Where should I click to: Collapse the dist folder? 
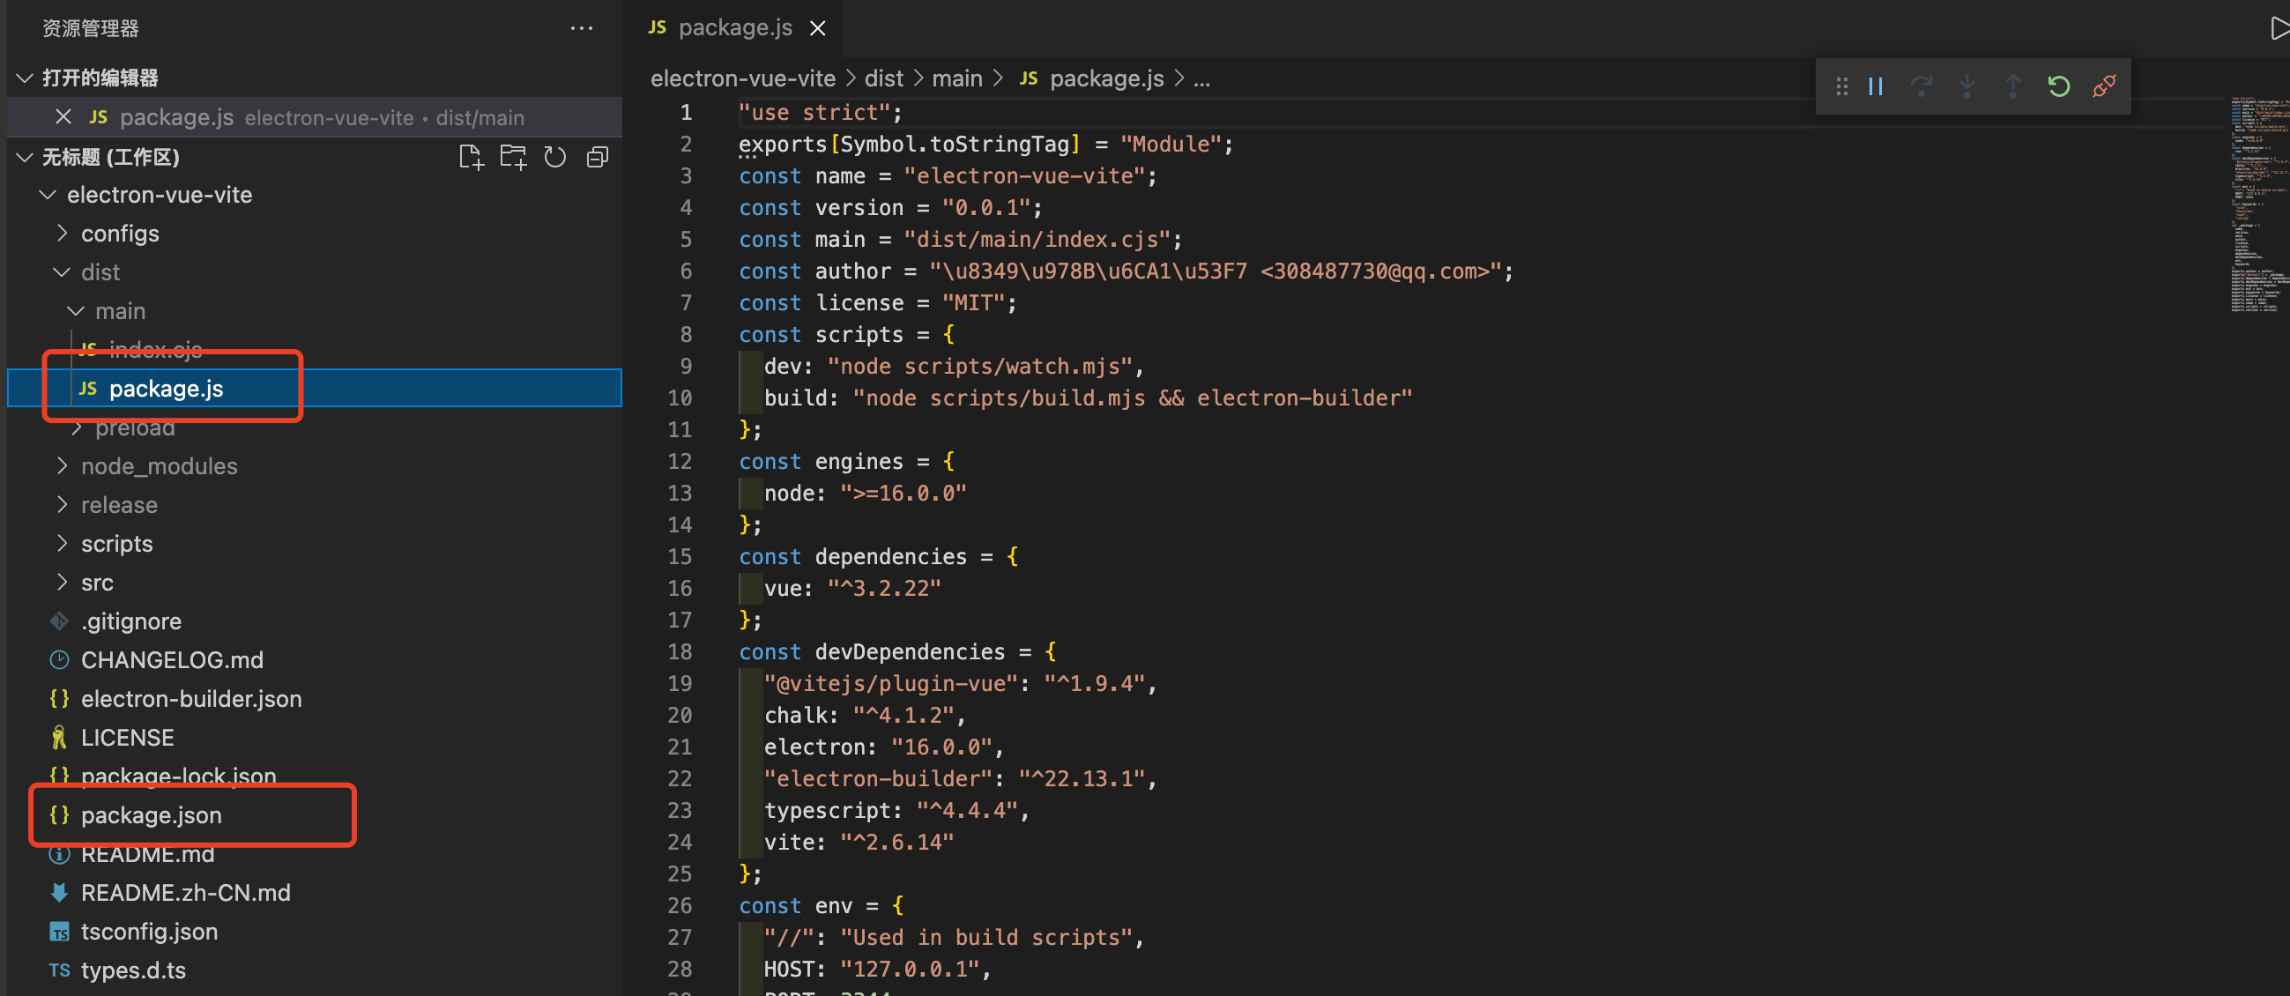coord(61,272)
